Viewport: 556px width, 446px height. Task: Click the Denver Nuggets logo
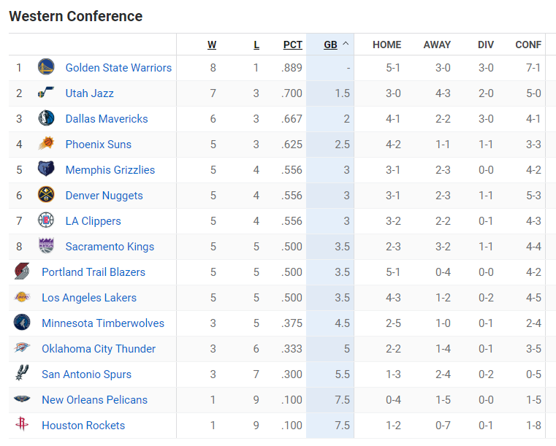pyautogui.click(x=46, y=195)
